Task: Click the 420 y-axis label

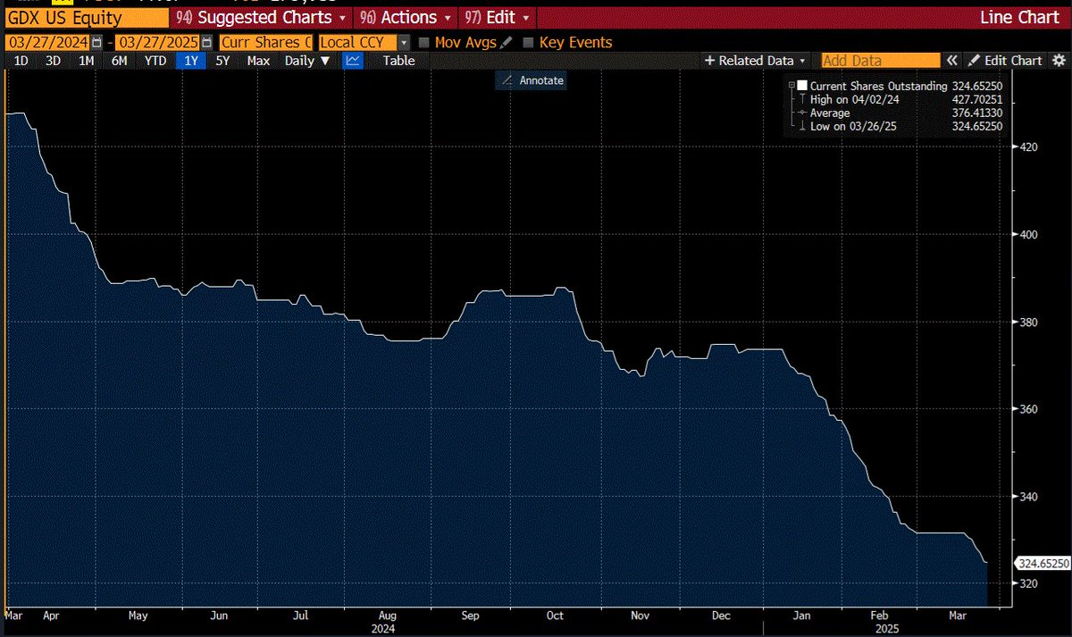Action: [1028, 147]
